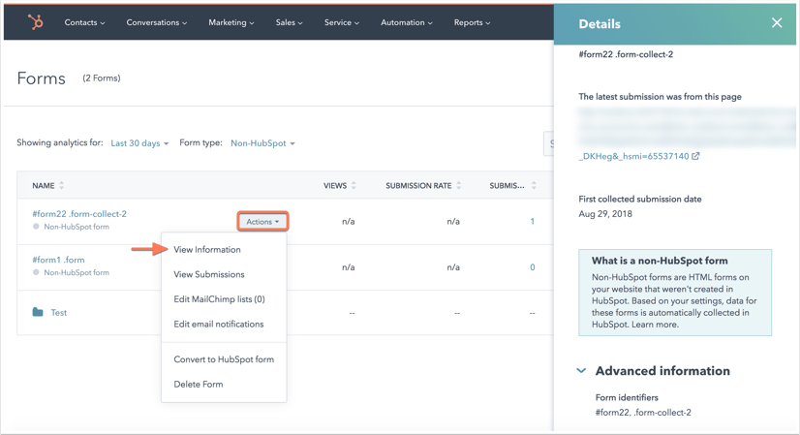Open the Reports menu
The height and width of the screenshot is (435, 800).
[x=472, y=22]
